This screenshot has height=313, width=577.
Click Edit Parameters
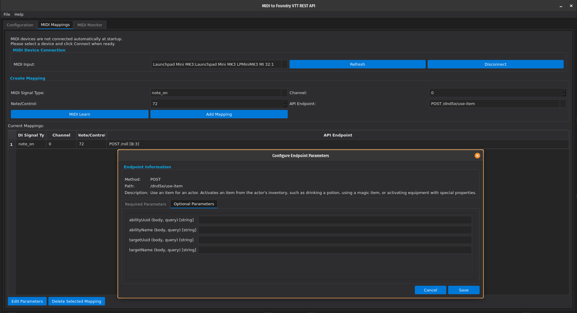pos(27,301)
